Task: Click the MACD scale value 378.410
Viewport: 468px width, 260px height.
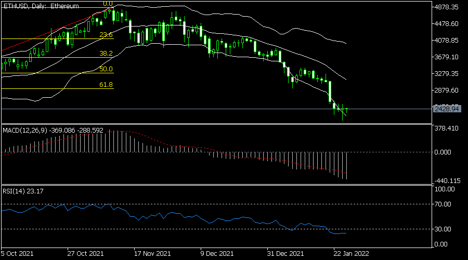Action: tap(447, 128)
